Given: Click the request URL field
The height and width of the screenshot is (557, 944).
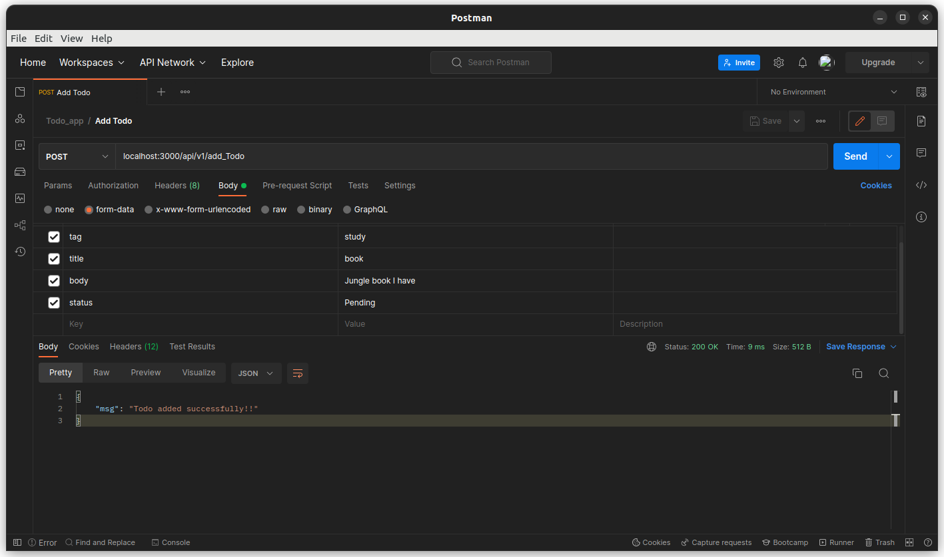Looking at the screenshot, I should (x=472, y=156).
